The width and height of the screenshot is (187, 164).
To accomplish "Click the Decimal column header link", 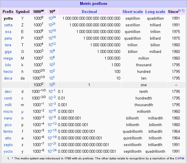I will (89, 12).
